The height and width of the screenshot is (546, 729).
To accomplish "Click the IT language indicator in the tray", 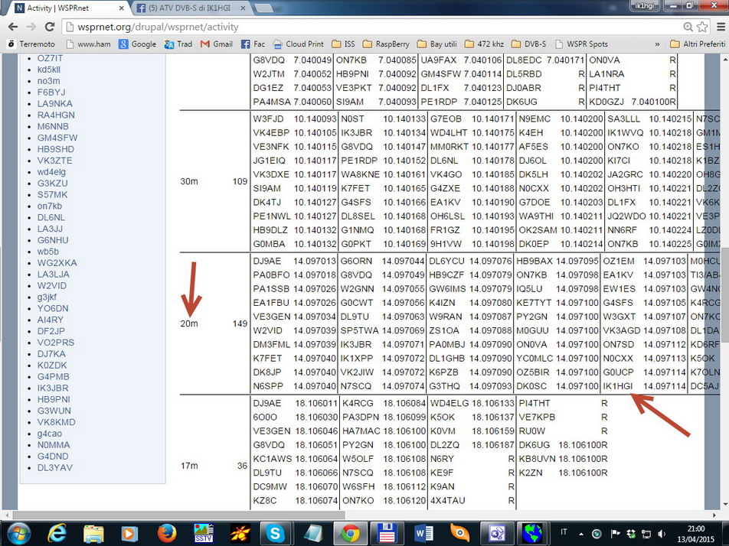I will tap(564, 532).
